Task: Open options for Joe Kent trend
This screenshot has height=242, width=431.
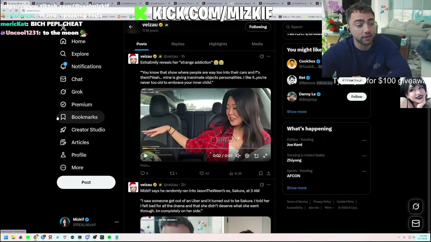Action: click(364, 140)
